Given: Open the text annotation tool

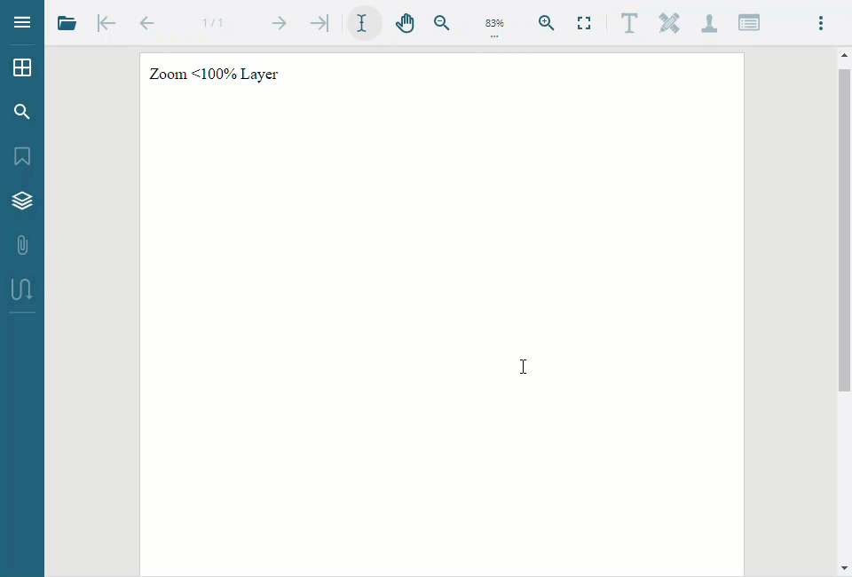Looking at the screenshot, I should point(629,23).
